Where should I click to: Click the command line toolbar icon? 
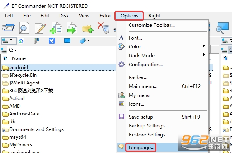point(9,28)
